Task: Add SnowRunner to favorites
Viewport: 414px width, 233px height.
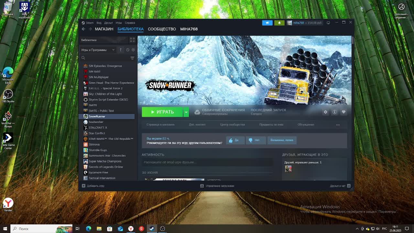Action: (343, 112)
